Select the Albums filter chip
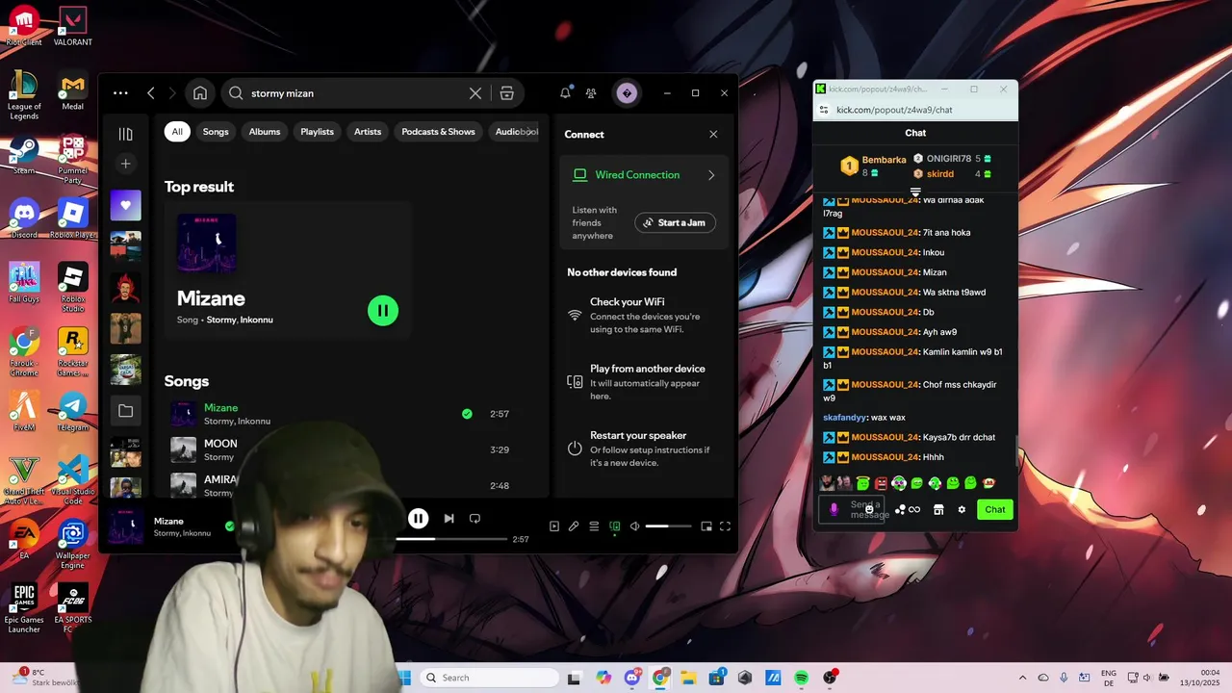The height and width of the screenshot is (693, 1232). 265,132
